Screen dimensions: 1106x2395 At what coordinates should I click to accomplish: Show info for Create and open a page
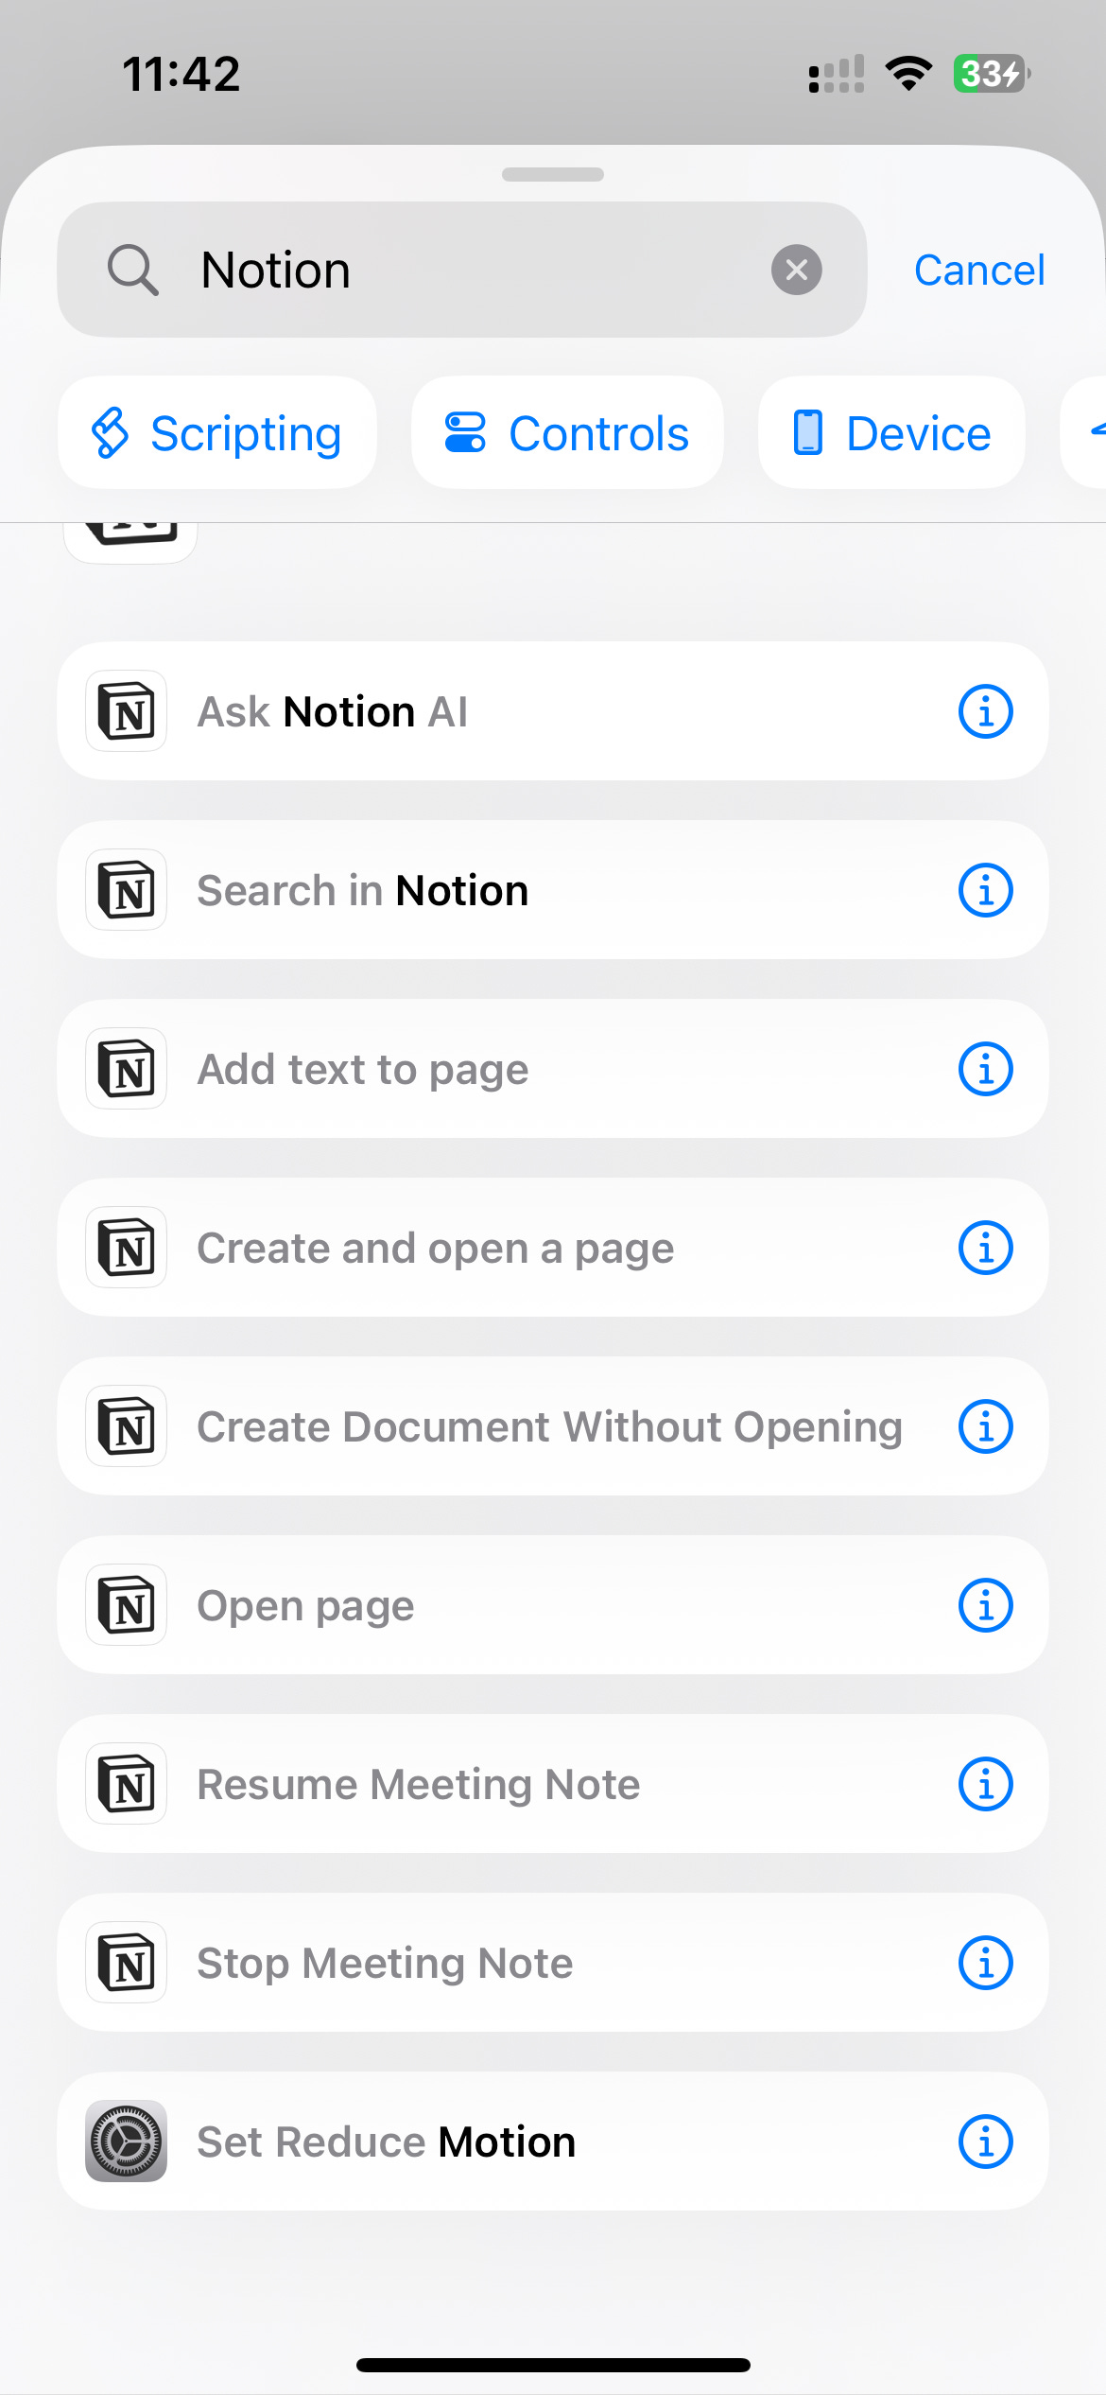tap(985, 1248)
